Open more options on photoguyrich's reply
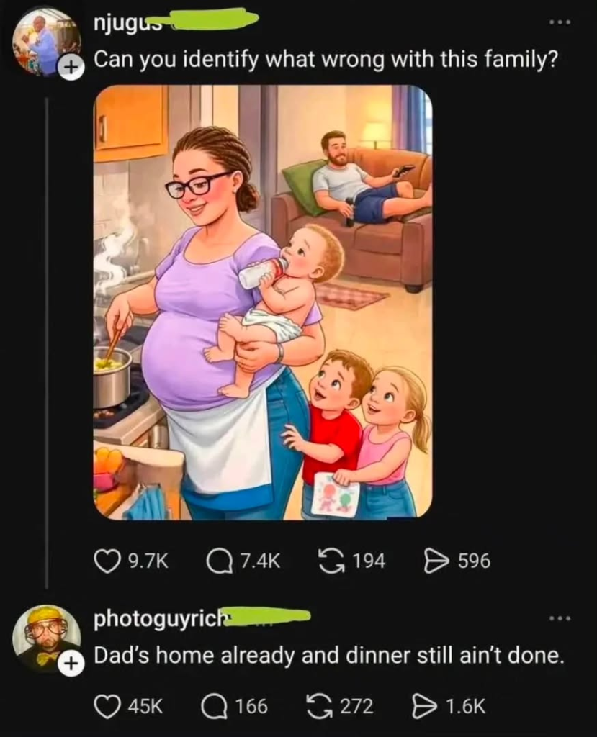Image resolution: width=597 pixels, height=737 pixels. pos(560,618)
